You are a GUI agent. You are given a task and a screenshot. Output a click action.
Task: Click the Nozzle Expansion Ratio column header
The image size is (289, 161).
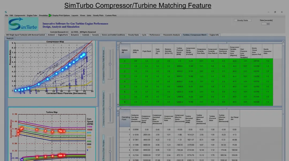[267, 51]
